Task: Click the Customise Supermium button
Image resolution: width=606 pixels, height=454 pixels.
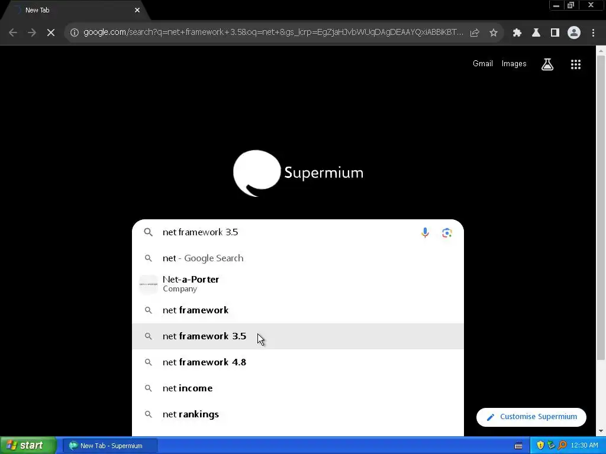Action: pos(531,417)
